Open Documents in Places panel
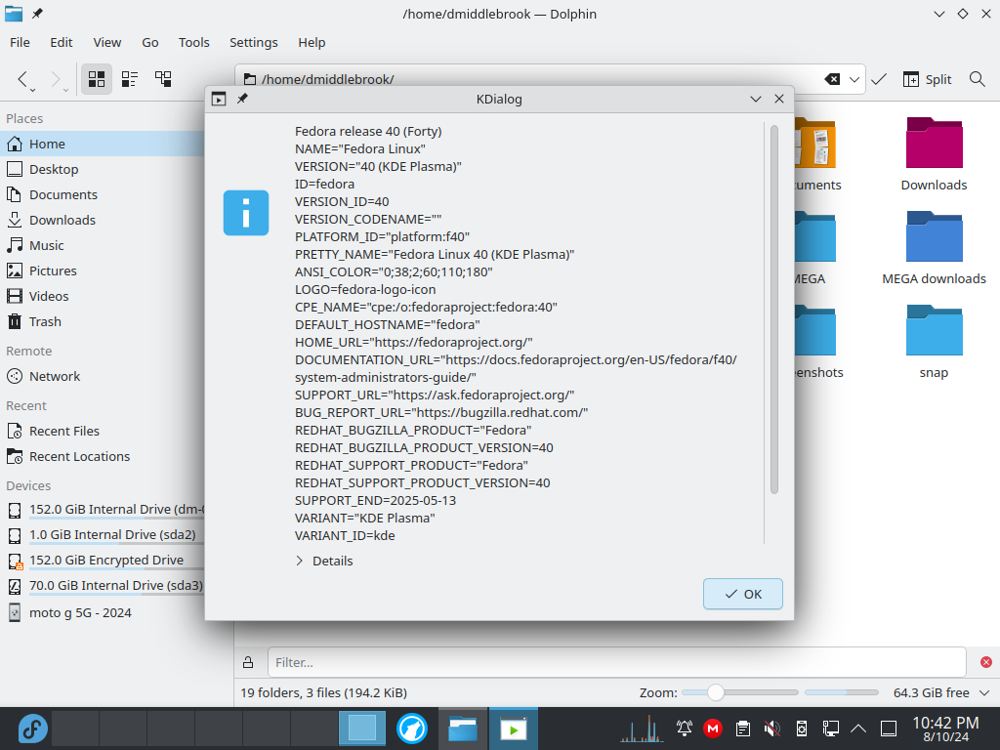Viewport: 1000px width, 750px height. coord(104,194)
